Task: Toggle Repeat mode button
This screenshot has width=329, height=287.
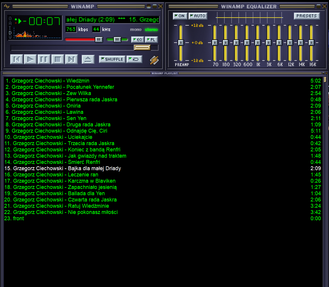Action: pyautogui.click(x=134, y=59)
